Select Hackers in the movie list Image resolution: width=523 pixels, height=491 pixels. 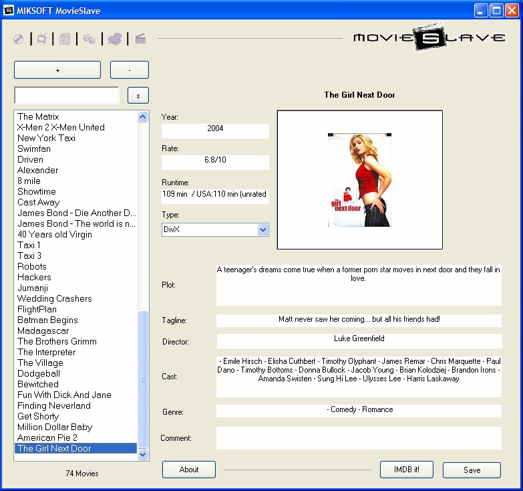(x=76, y=277)
